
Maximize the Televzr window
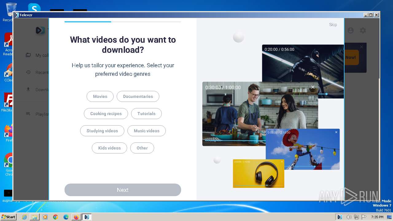tap(371, 15)
